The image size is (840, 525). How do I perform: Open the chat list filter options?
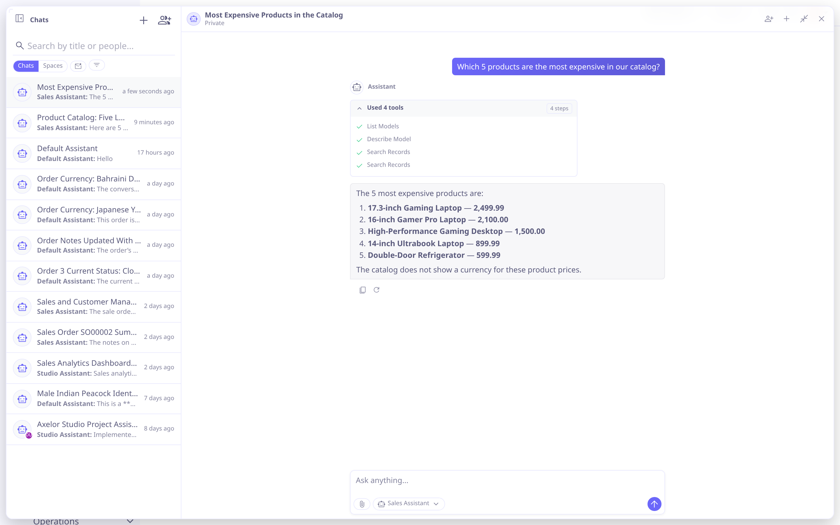pyautogui.click(x=97, y=65)
